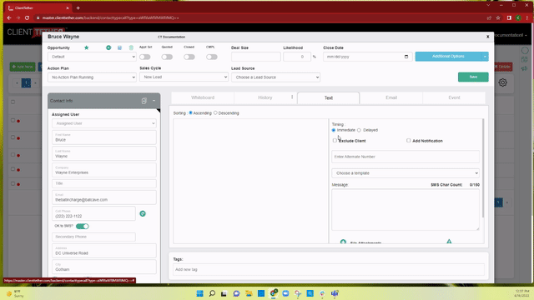Open Chrome from the taskbar
The width and height of the screenshot is (534, 300).
(274, 293)
